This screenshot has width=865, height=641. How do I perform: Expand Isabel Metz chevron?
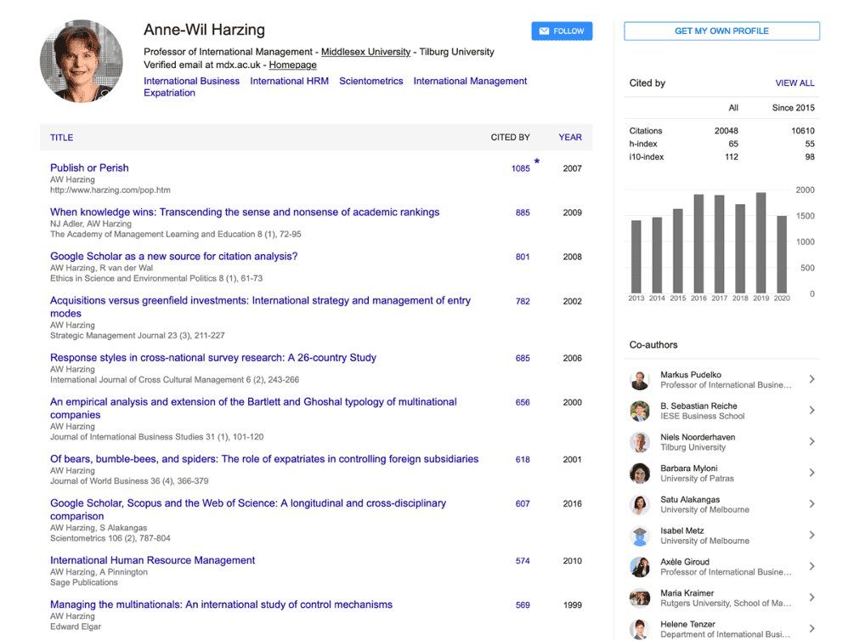tap(812, 535)
